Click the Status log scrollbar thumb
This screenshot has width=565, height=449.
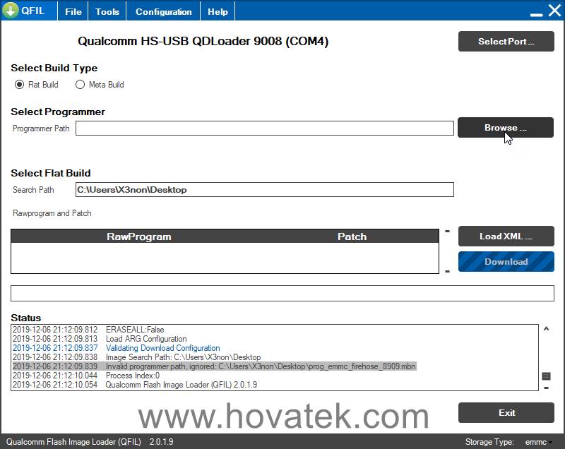coord(546,376)
